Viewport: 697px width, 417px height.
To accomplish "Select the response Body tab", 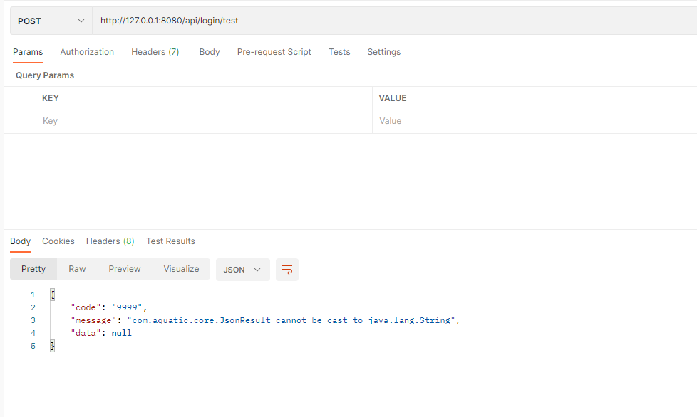I will click(21, 241).
